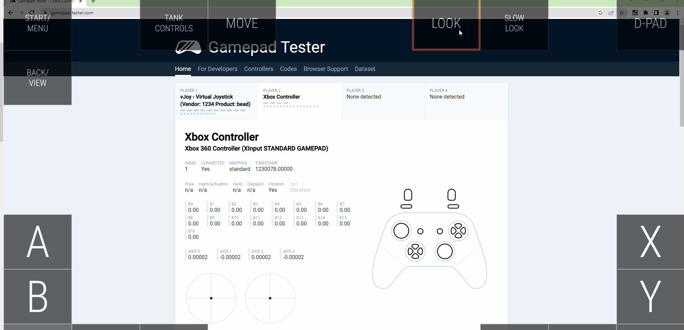Open the Chrome three-dot menu
The width and height of the screenshot is (684, 330).
pyautogui.click(x=678, y=13)
